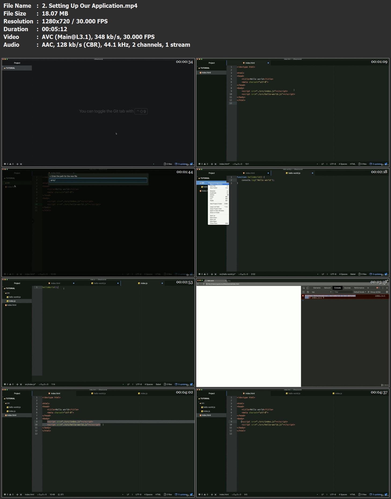Click the plus icon in the 02:53 frame status bar

[x=17, y=384]
